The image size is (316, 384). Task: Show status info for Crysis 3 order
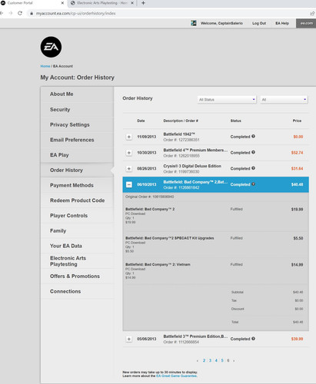(253, 168)
